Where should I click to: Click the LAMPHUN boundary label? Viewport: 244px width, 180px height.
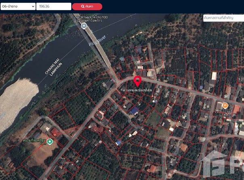coord(56,69)
